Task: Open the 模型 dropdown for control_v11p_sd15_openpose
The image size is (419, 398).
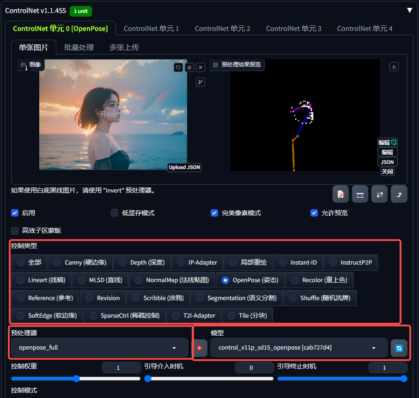Action: (x=299, y=348)
